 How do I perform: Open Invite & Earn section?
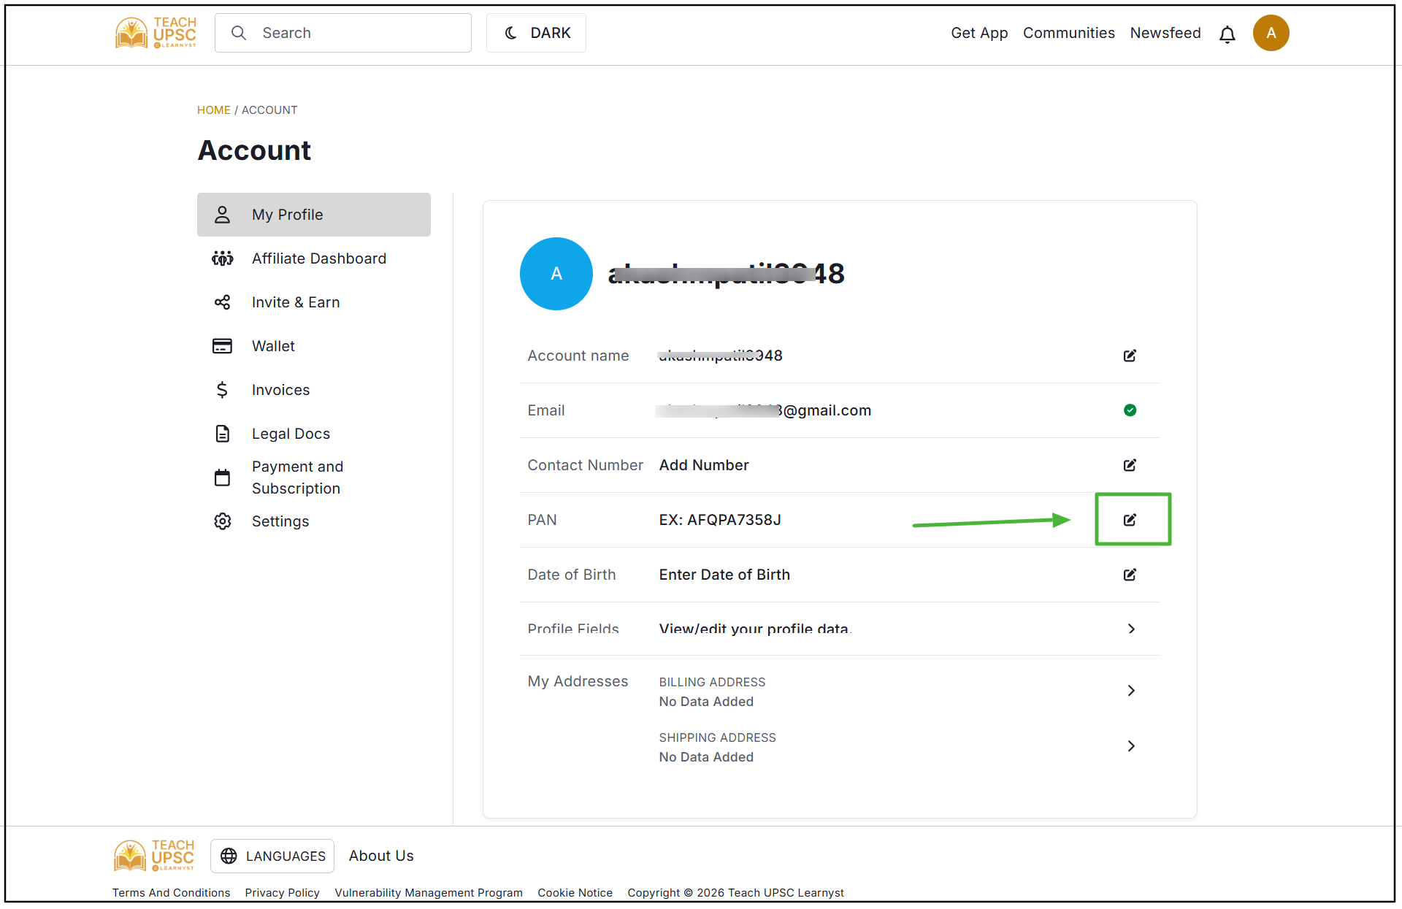(x=314, y=302)
